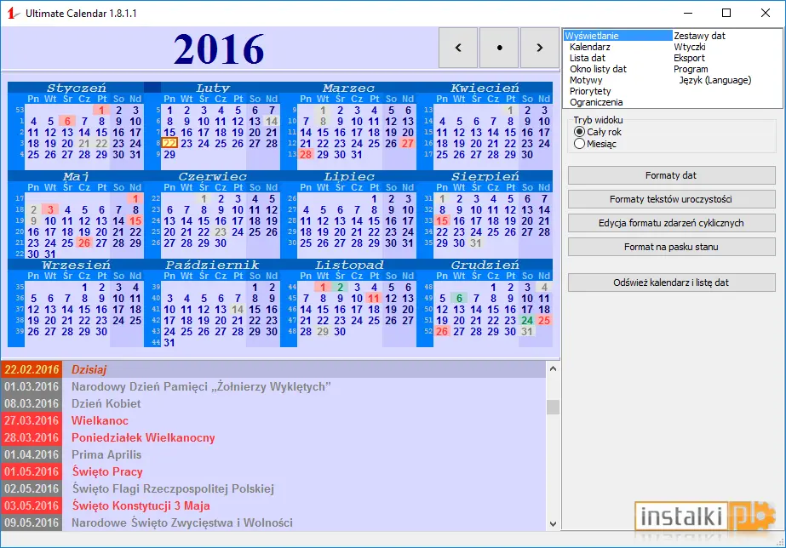This screenshot has height=548, width=786.
Task: Click date 22.02.2016 in the list
Action: pos(32,369)
